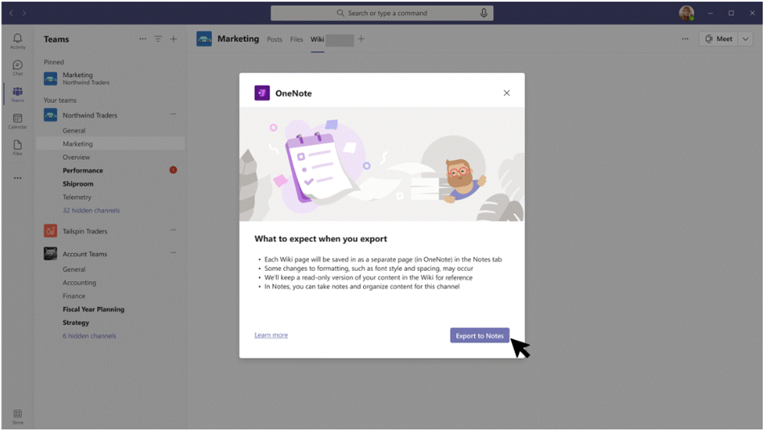This screenshot has height=430, width=763.
Task: Open Teams panel more options ellipsis
Action: [x=142, y=39]
